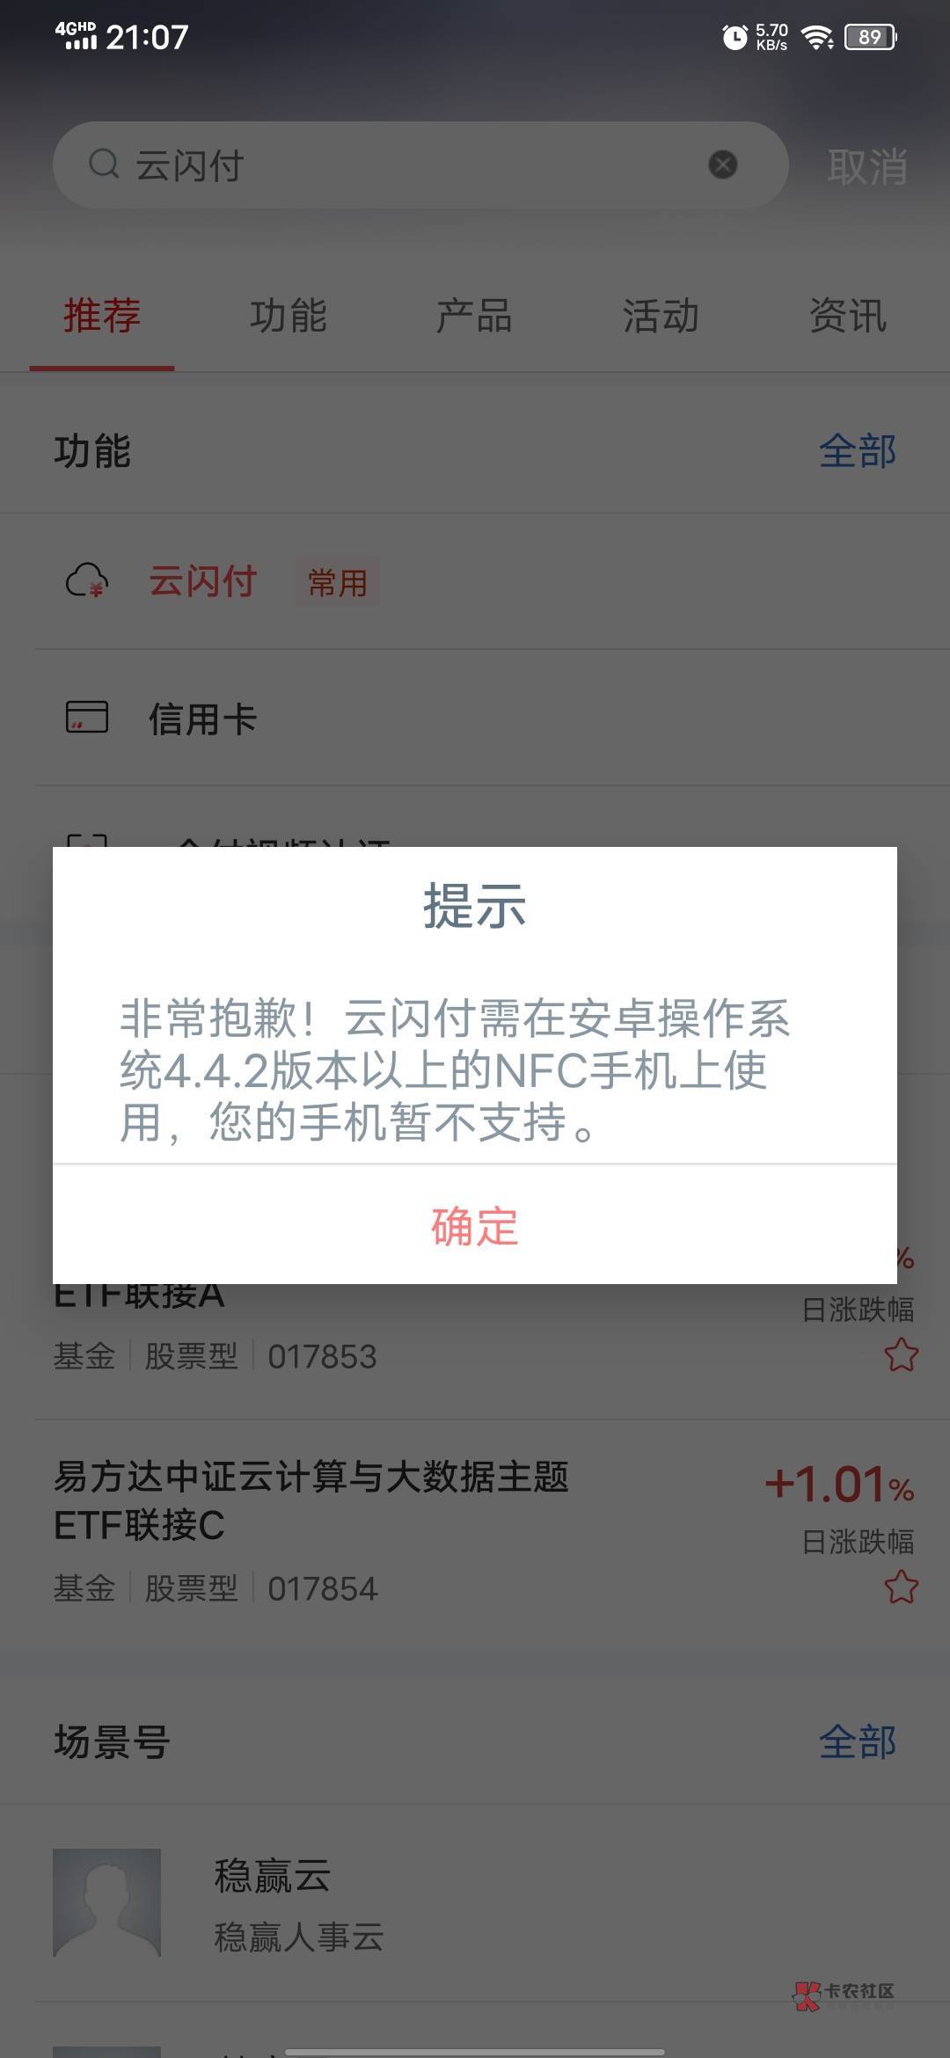
Task: Confirm the dialog with 确定
Action: click(x=475, y=1225)
